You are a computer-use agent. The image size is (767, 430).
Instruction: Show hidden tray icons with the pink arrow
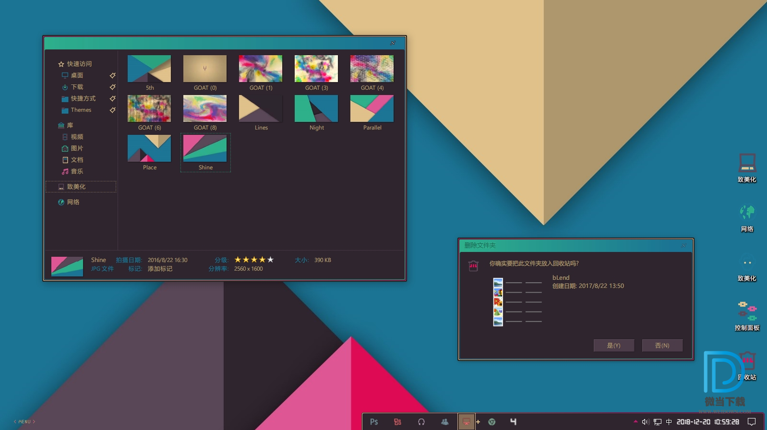click(635, 422)
